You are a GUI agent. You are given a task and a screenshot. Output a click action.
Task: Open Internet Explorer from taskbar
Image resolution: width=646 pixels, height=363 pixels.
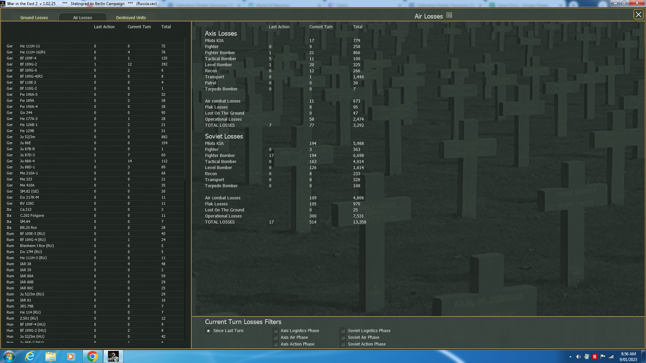click(30, 356)
